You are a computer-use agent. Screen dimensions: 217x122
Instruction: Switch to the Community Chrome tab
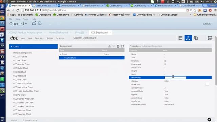tap(68, 5)
